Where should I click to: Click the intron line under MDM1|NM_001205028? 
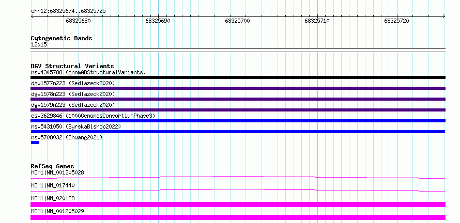(x=238, y=177)
